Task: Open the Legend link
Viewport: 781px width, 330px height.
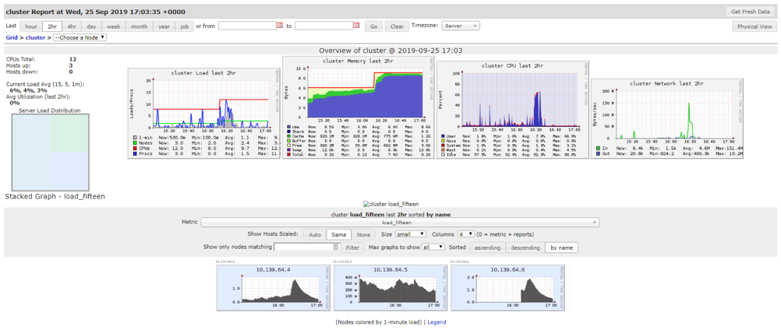Action: pyautogui.click(x=436, y=321)
